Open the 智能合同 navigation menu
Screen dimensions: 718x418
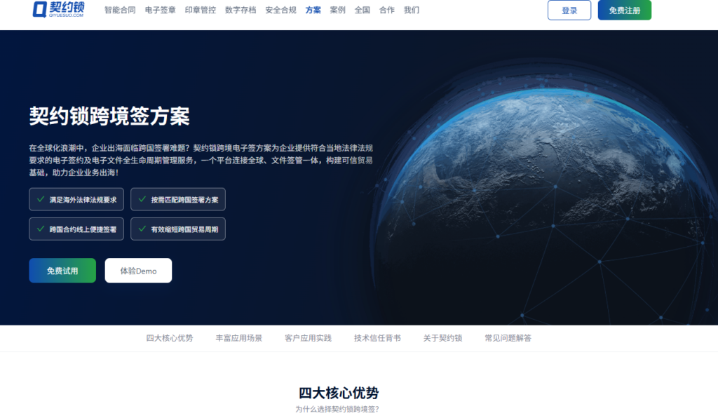pyautogui.click(x=120, y=10)
